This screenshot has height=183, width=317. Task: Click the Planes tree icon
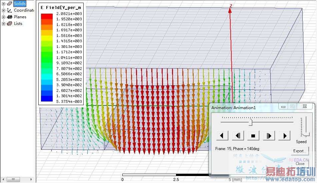coord(9,17)
